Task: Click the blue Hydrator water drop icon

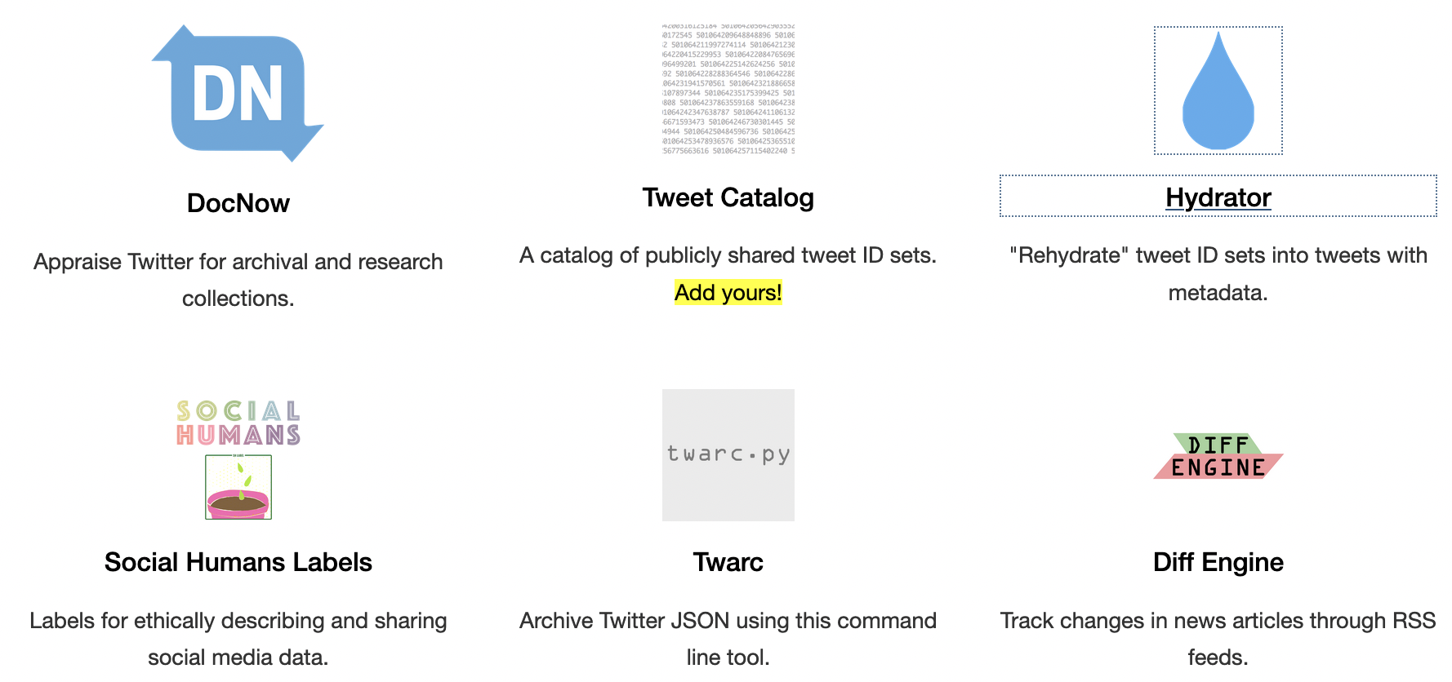Action: [1218, 91]
